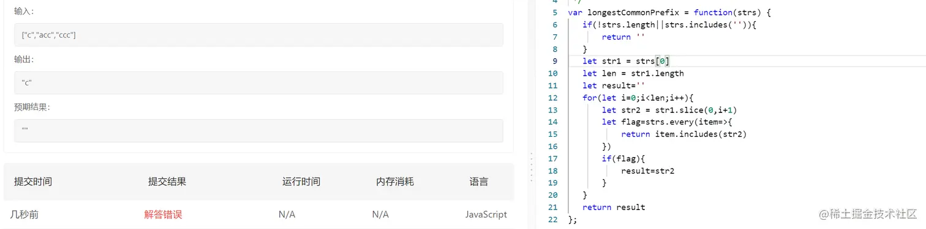Click the 几秒前 submission time cell

pyautogui.click(x=24, y=214)
